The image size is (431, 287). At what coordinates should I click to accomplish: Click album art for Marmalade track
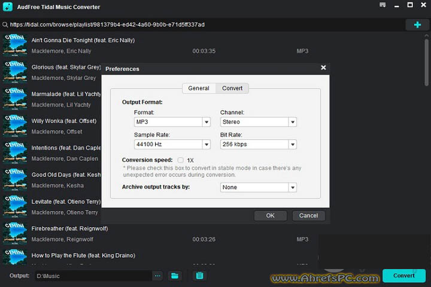point(15,99)
